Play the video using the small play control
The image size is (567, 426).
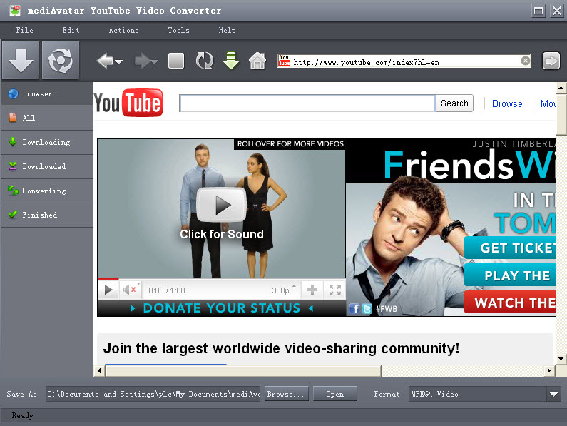108,290
